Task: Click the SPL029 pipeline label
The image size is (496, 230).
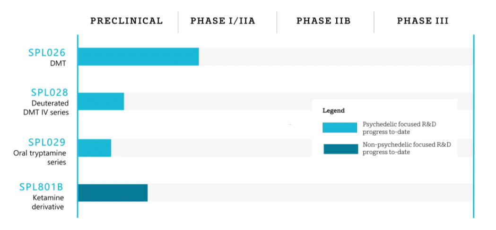Action: click(x=47, y=142)
